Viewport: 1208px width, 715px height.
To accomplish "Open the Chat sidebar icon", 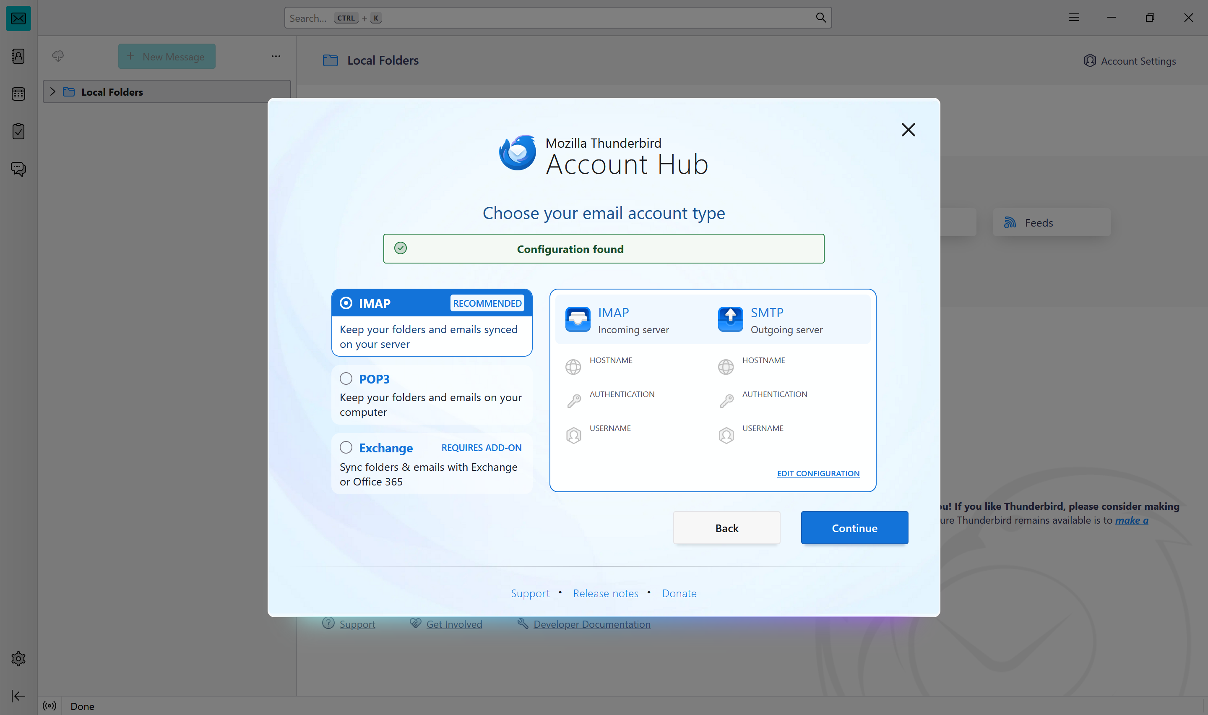I will coord(18,169).
